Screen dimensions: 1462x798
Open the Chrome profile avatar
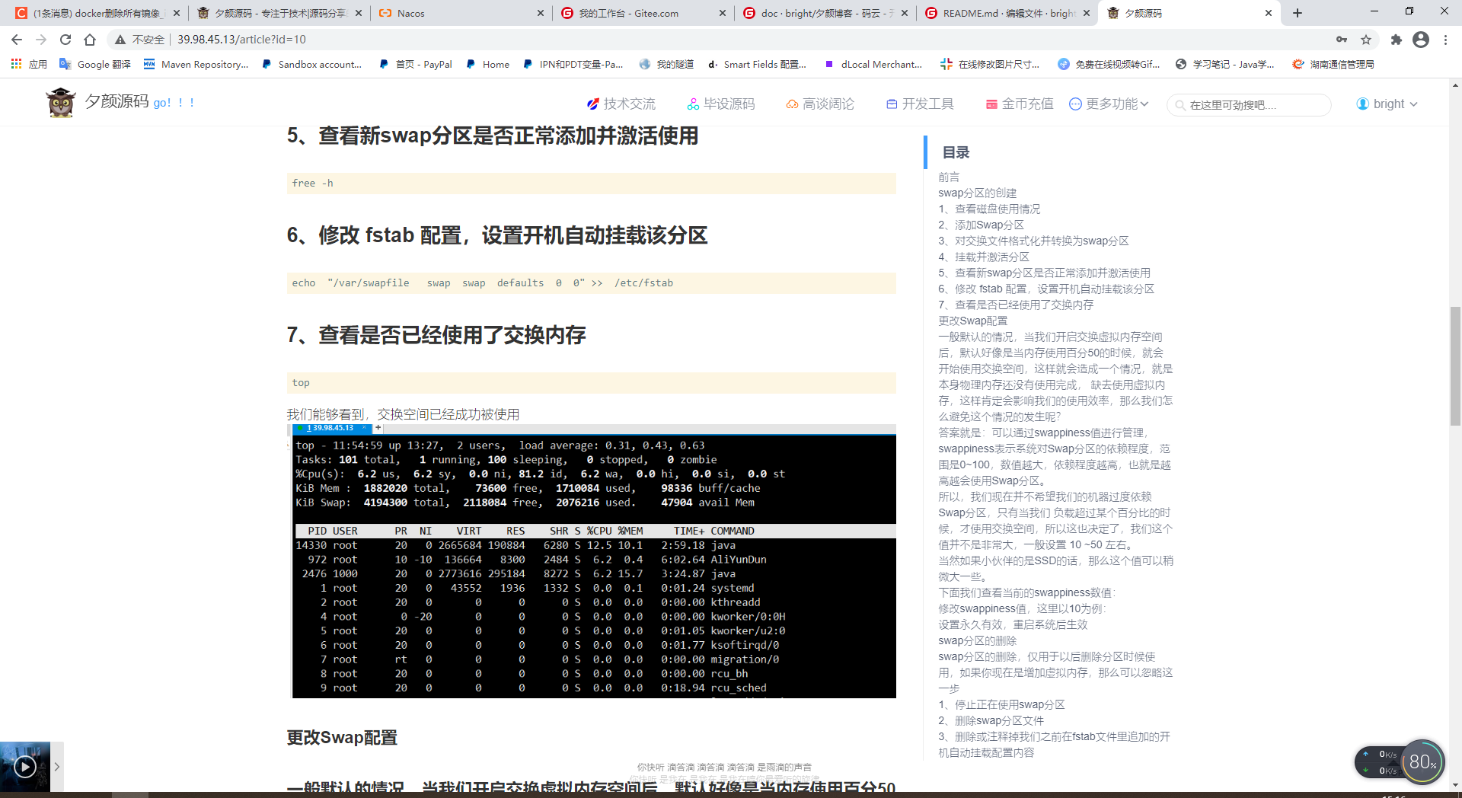1421,40
